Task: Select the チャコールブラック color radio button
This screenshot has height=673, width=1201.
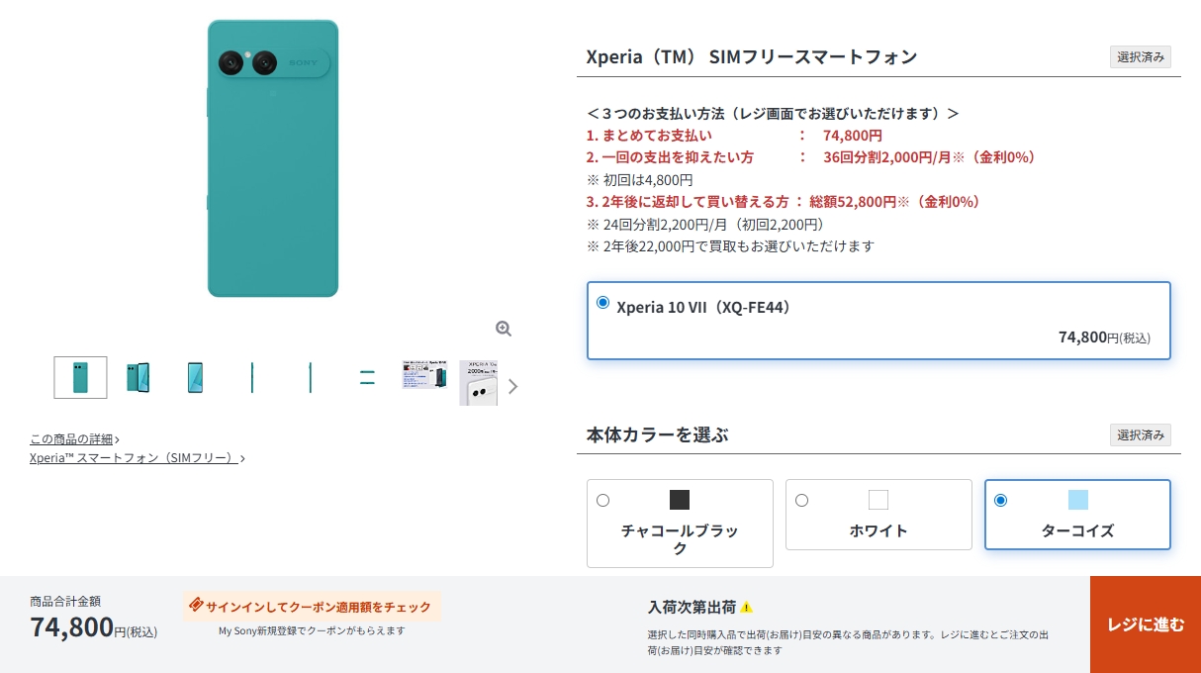Action: tap(603, 501)
